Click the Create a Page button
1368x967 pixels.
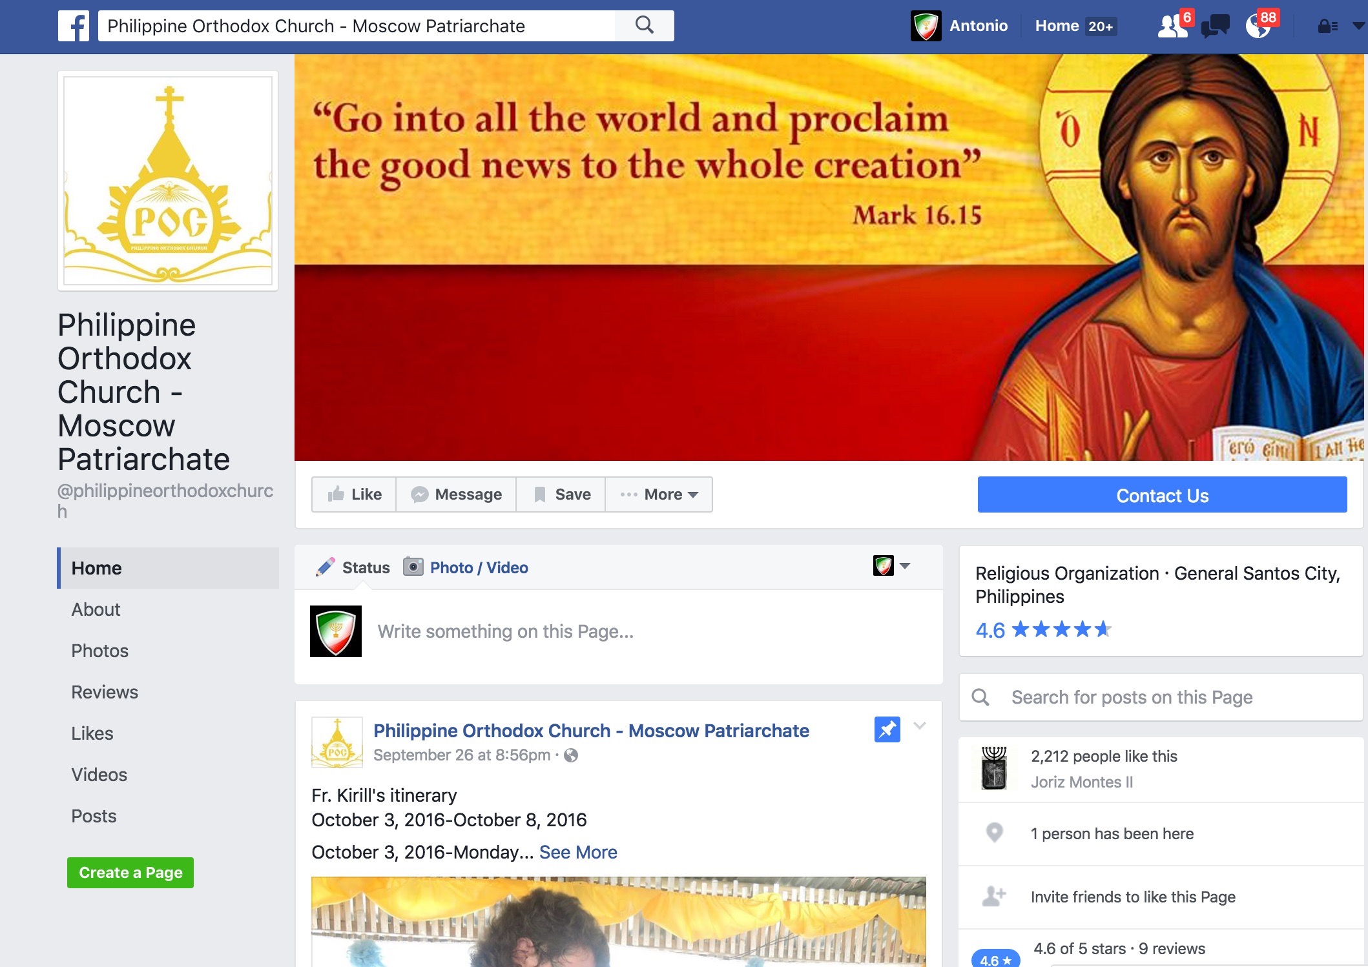click(130, 873)
